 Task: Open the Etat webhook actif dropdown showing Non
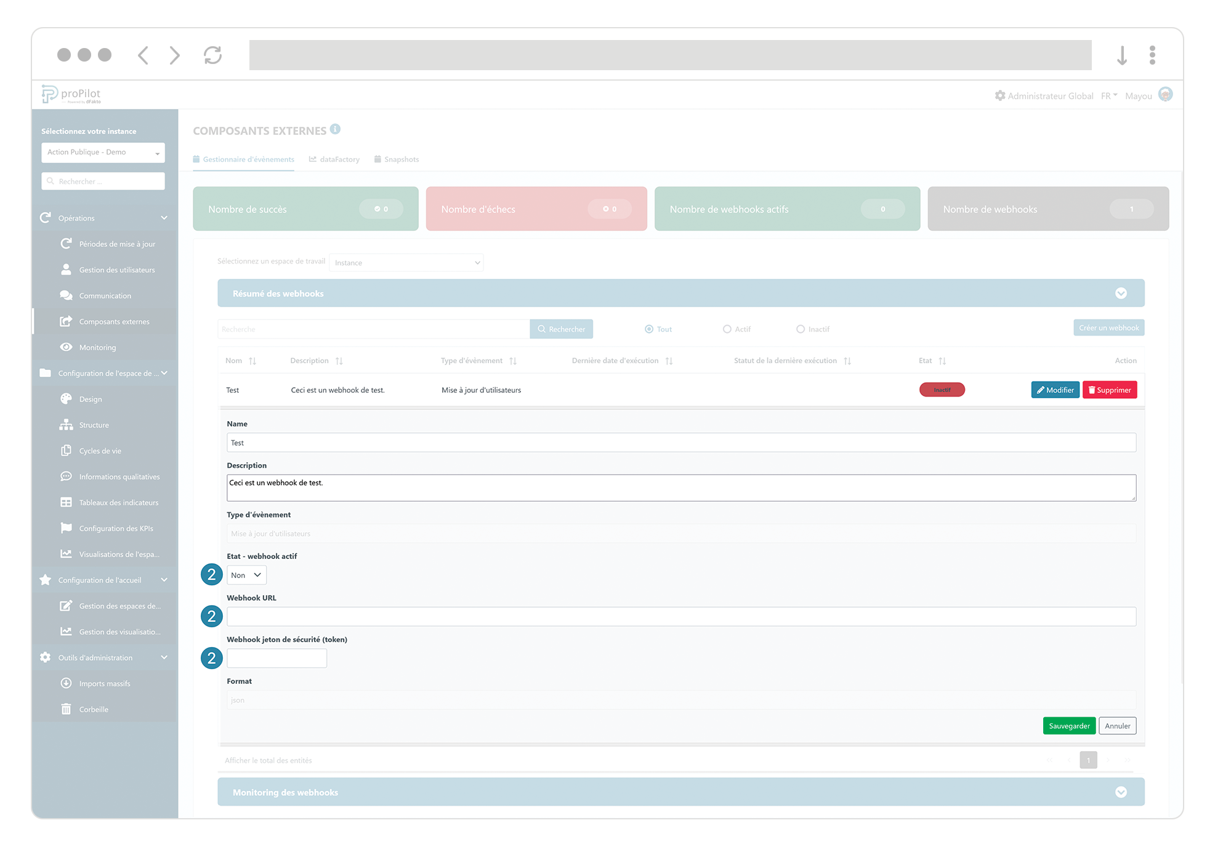point(246,574)
